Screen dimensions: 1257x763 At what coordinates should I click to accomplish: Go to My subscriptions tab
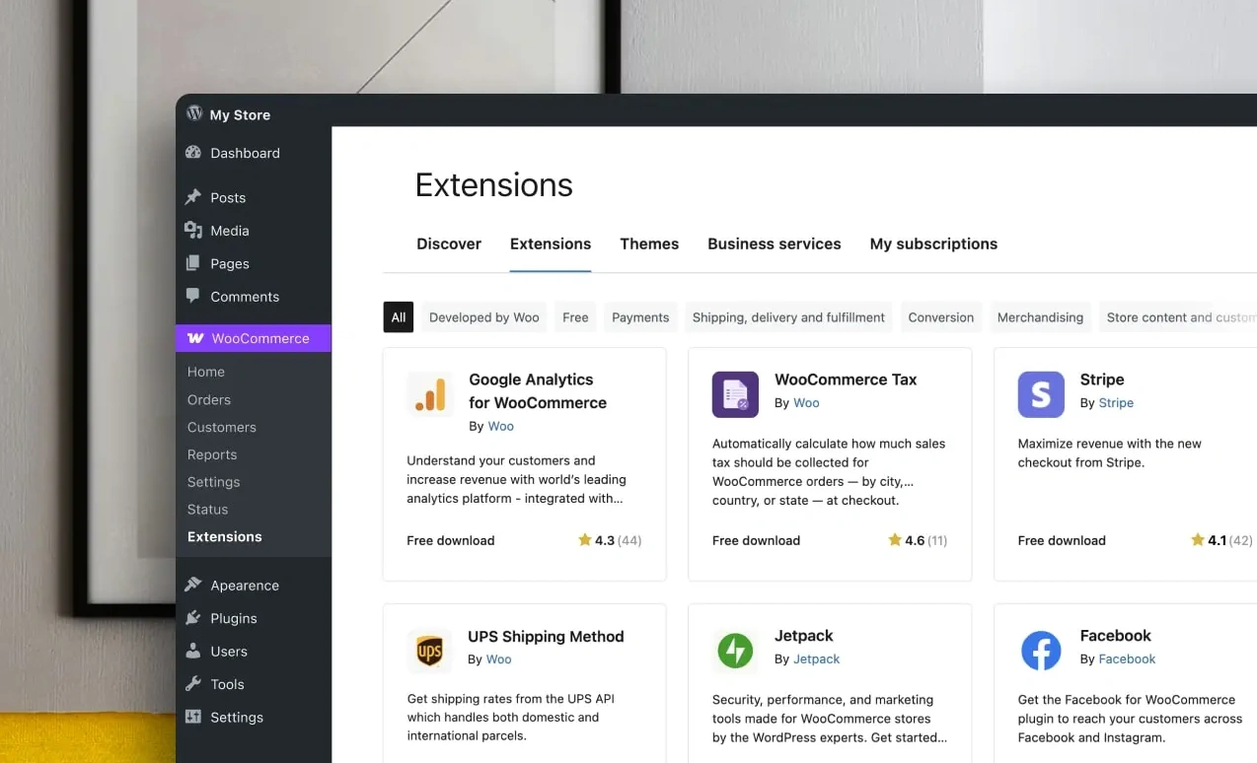pyautogui.click(x=933, y=243)
